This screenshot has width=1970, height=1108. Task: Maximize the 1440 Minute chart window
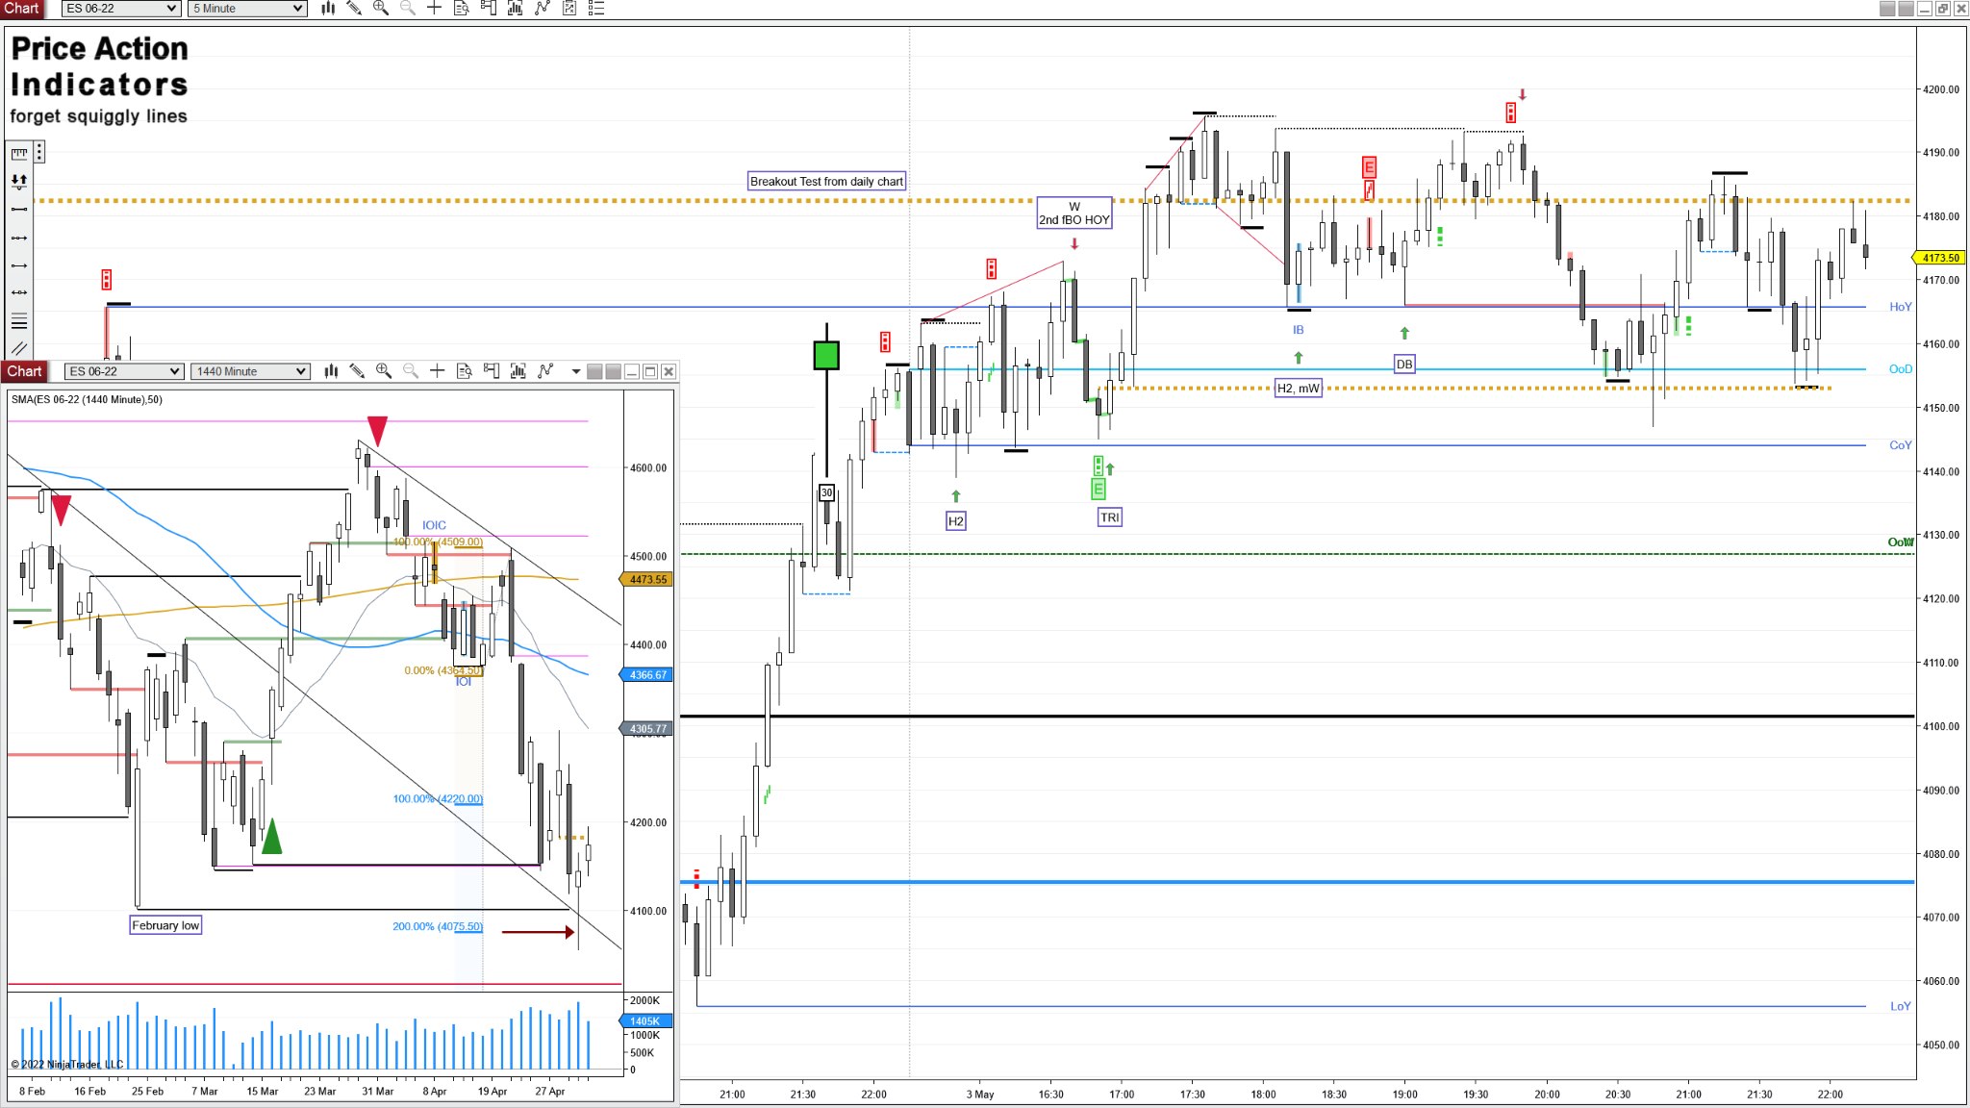(x=650, y=371)
